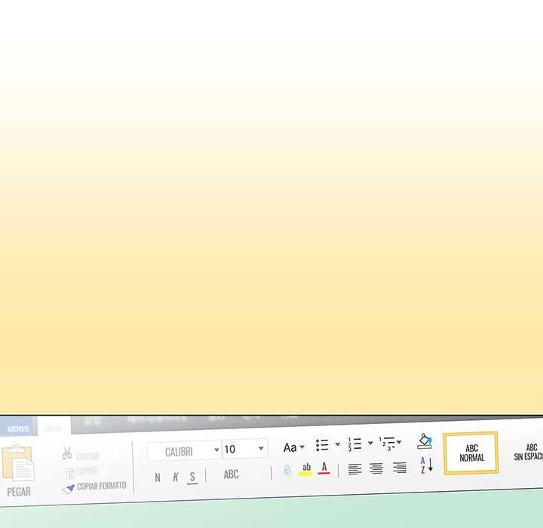The width and height of the screenshot is (543, 528).
Task: Open the Archivo tab
Action: pos(17,428)
